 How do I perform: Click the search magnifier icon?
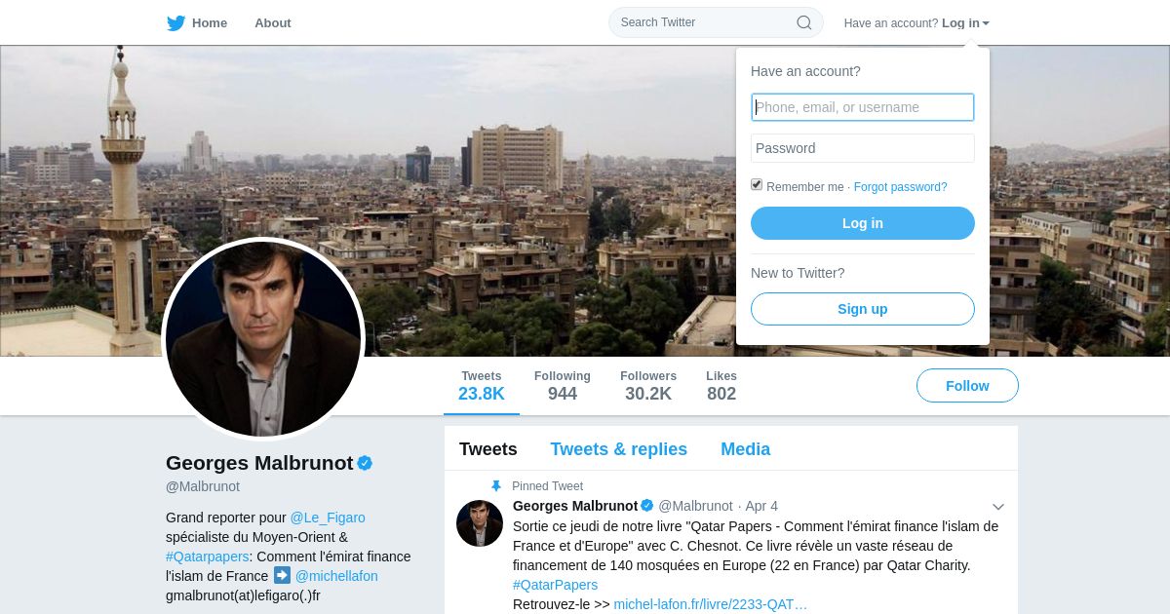tap(804, 22)
